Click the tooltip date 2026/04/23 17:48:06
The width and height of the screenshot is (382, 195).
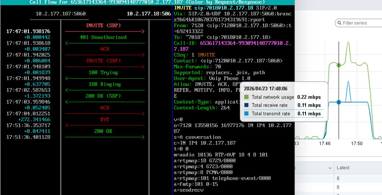click(265, 89)
